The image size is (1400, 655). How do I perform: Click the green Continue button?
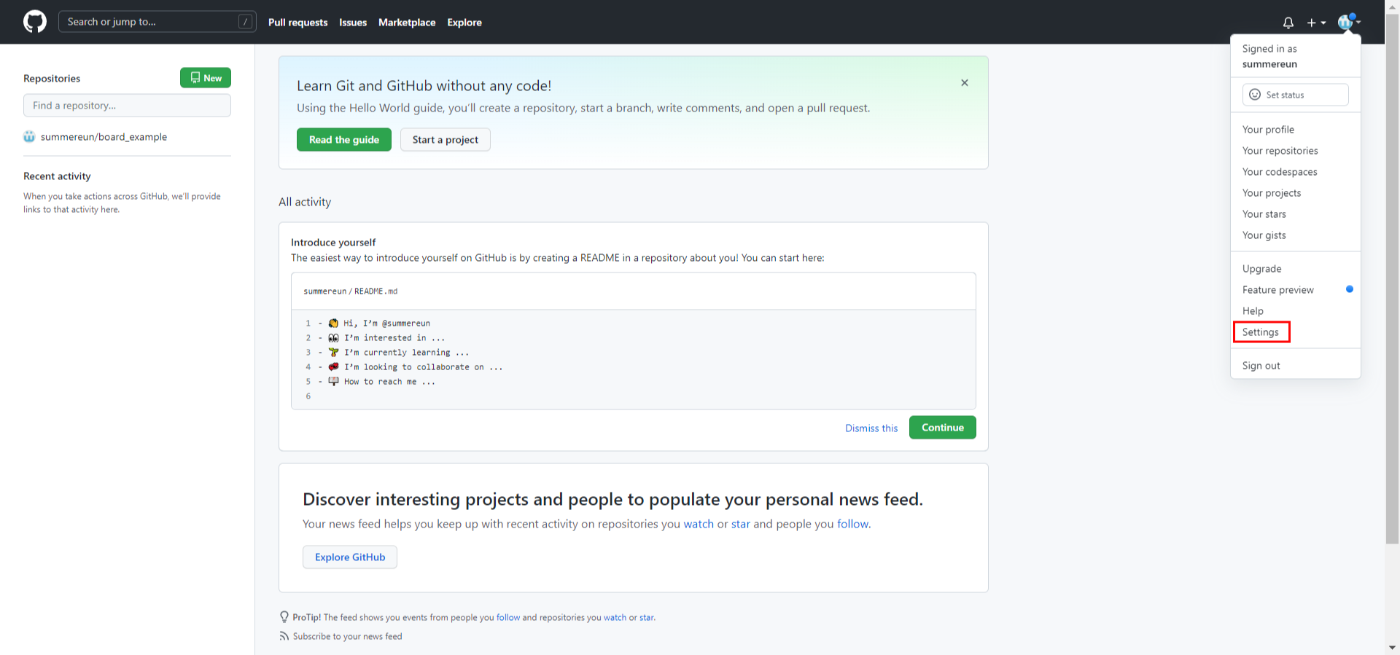943,428
